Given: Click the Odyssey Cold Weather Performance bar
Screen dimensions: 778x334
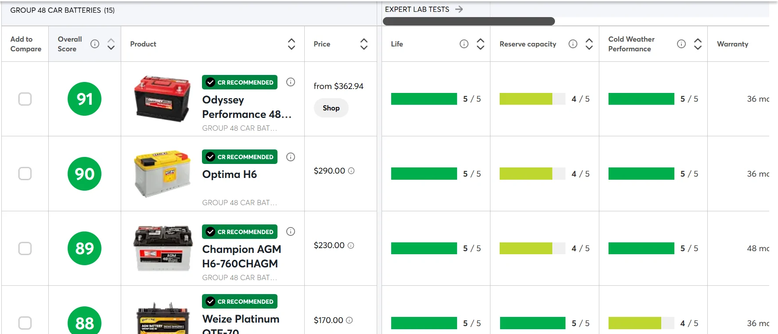Looking at the screenshot, I should (641, 99).
